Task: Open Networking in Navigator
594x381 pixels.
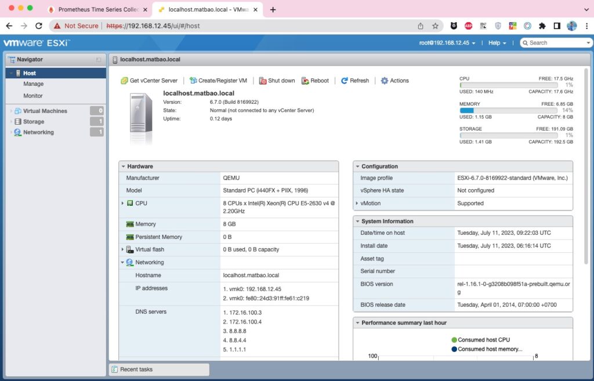Action: (x=38, y=132)
